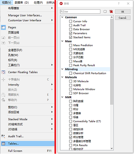Check the Audit Trail table option
134x154 pixels.
[x=70, y=25]
